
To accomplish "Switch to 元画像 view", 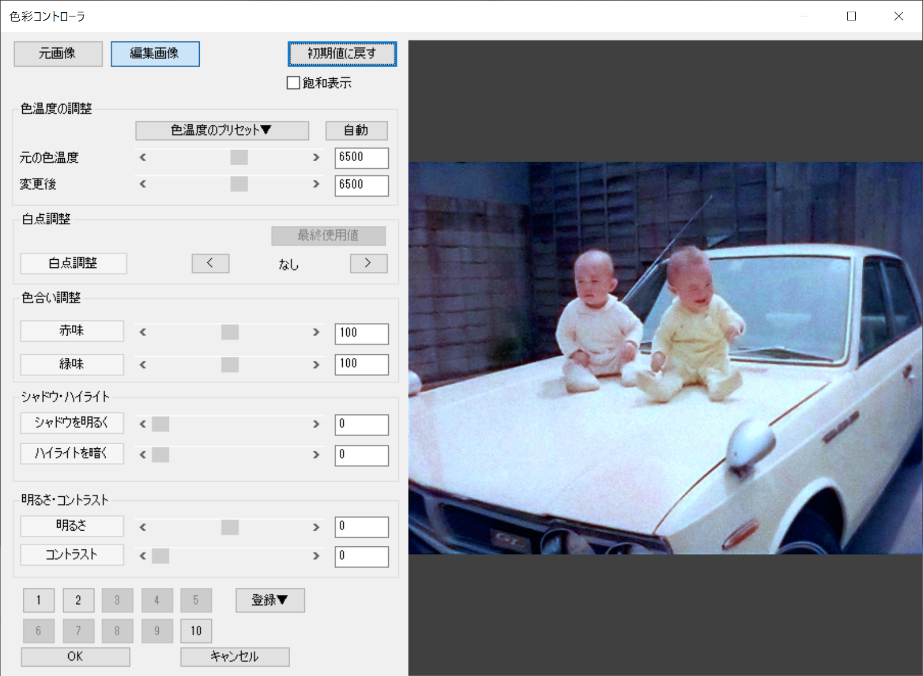I will [x=58, y=54].
